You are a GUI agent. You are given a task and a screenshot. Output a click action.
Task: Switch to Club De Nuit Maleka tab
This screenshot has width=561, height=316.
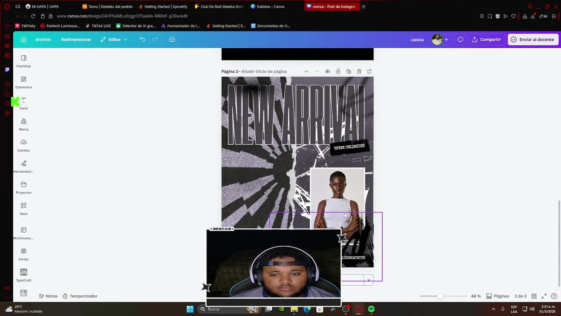pos(219,7)
